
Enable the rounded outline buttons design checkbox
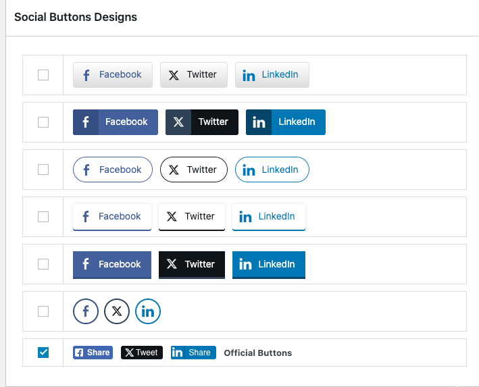coord(43,170)
